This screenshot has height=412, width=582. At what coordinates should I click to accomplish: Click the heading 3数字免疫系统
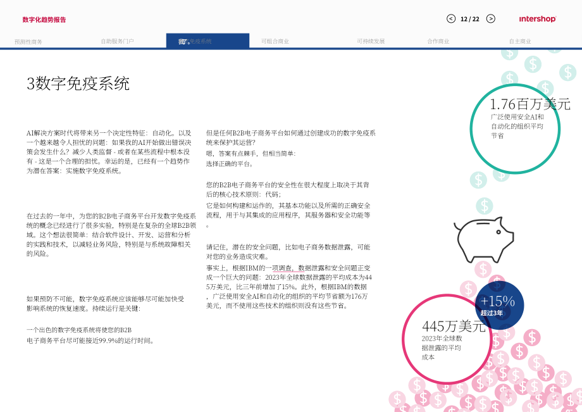pos(78,84)
